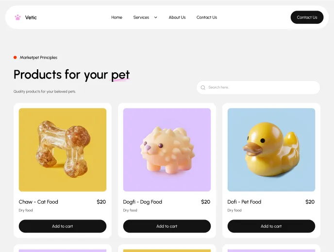
Task: Open the Chaw cat food bone image
Action: point(63,150)
